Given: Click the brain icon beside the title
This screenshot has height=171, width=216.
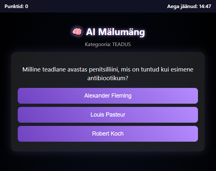Looking at the screenshot, I should [x=77, y=32].
